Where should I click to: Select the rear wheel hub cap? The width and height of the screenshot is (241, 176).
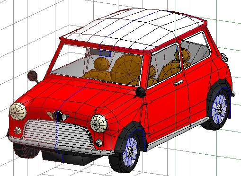pos(219,109)
